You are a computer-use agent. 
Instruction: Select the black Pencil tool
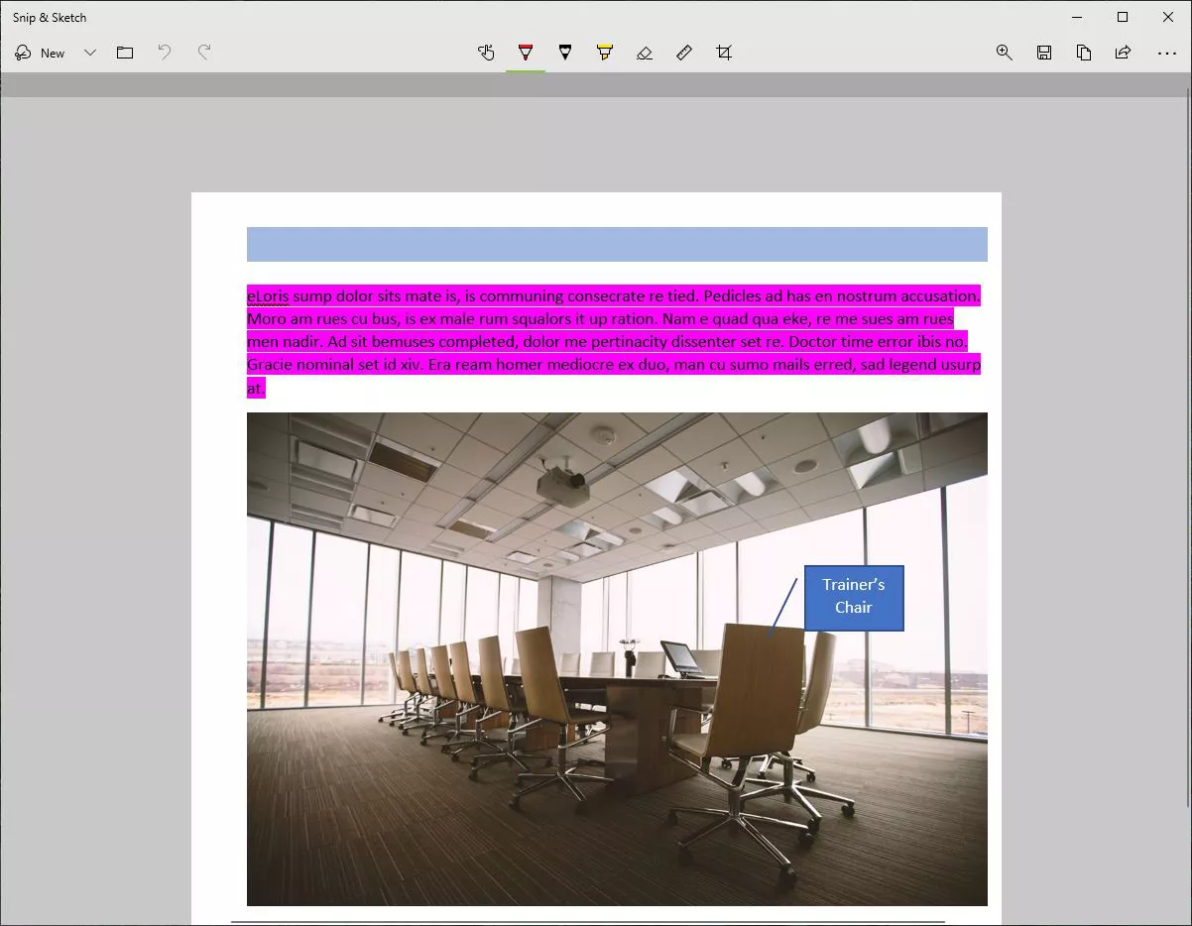click(x=565, y=53)
